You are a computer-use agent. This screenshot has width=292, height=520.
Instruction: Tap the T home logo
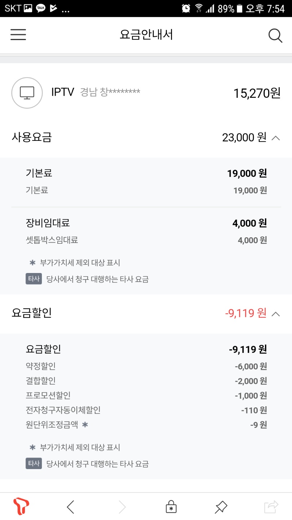click(x=21, y=507)
